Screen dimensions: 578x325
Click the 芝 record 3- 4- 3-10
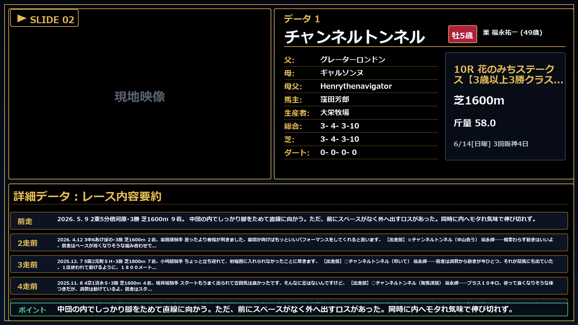click(340, 139)
